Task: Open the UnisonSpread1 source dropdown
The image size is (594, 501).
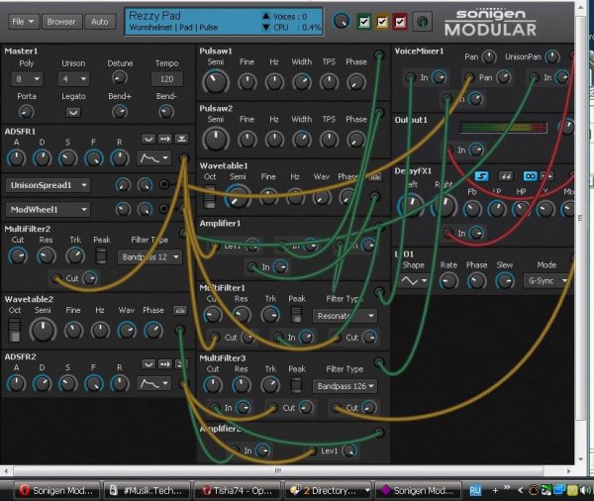Action: pos(48,185)
